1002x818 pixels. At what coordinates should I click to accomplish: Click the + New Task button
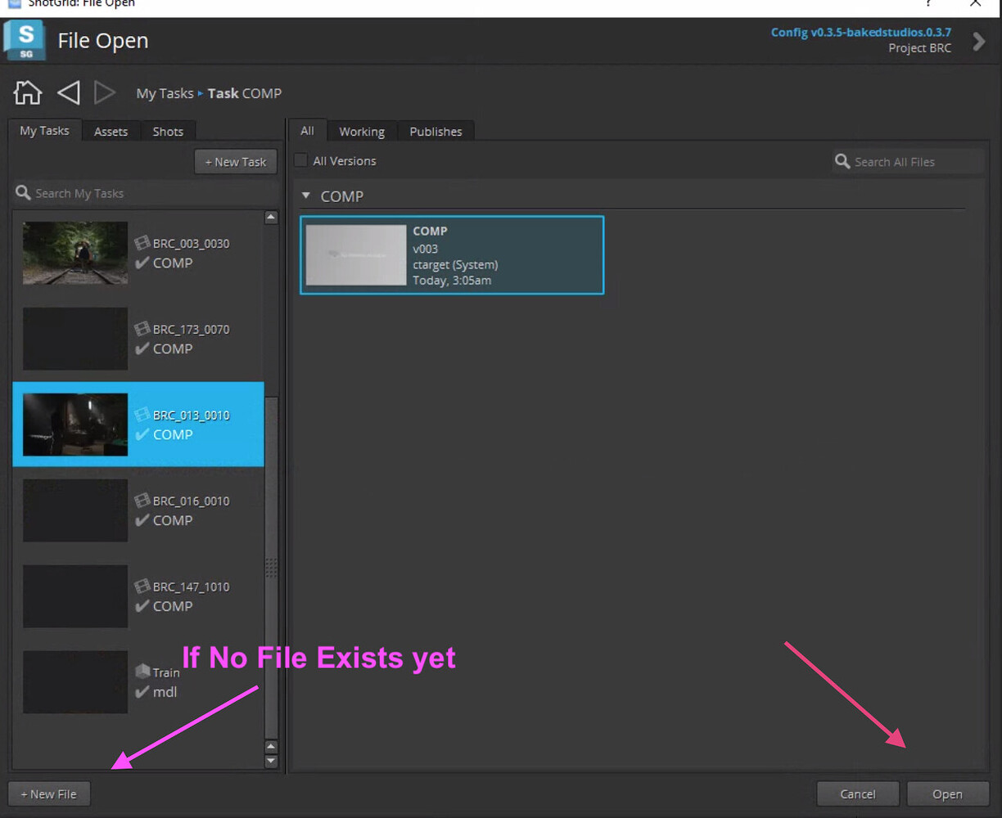click(236, 161)
